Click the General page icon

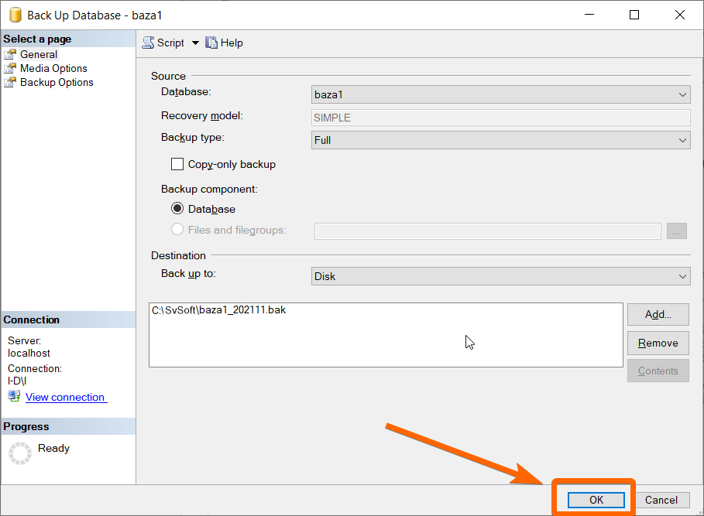(10, 54)
